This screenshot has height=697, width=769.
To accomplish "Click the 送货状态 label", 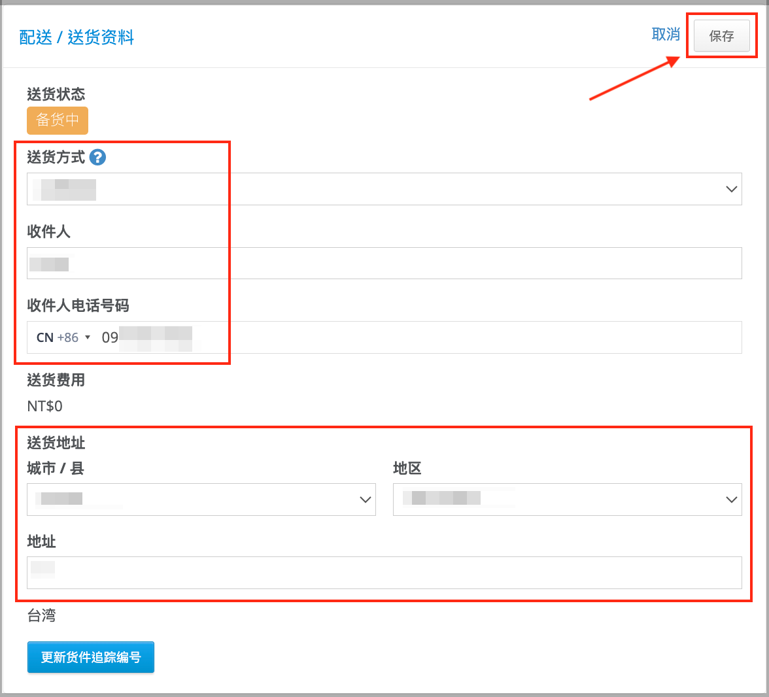I will click(x=56, y=94).
